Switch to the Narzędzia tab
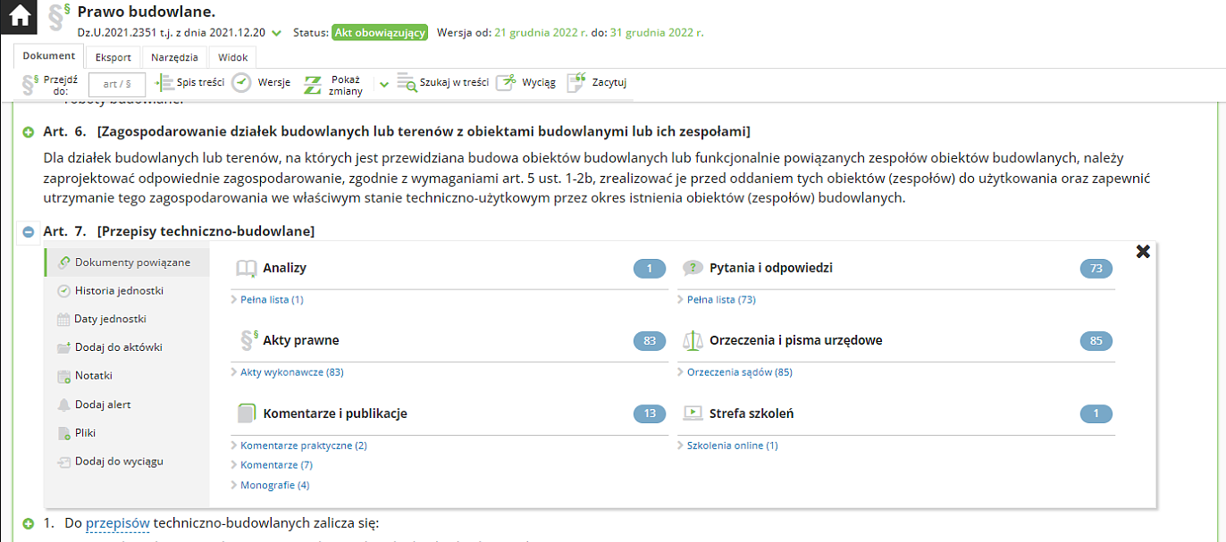This screenshot has width=1226, height=542. click(x=174, y=57)
